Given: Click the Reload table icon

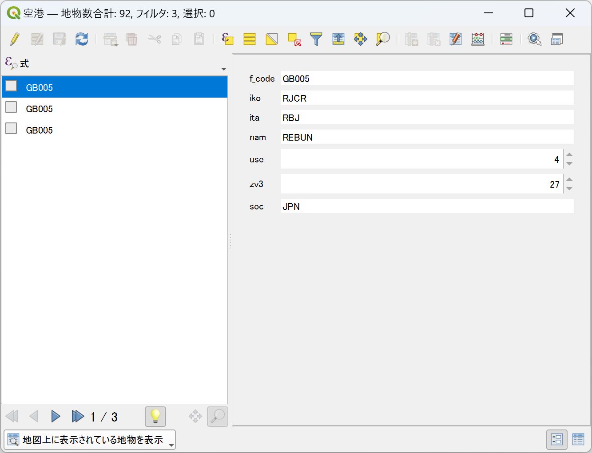Looking at the screenshot, I should (x=81, y=39).
